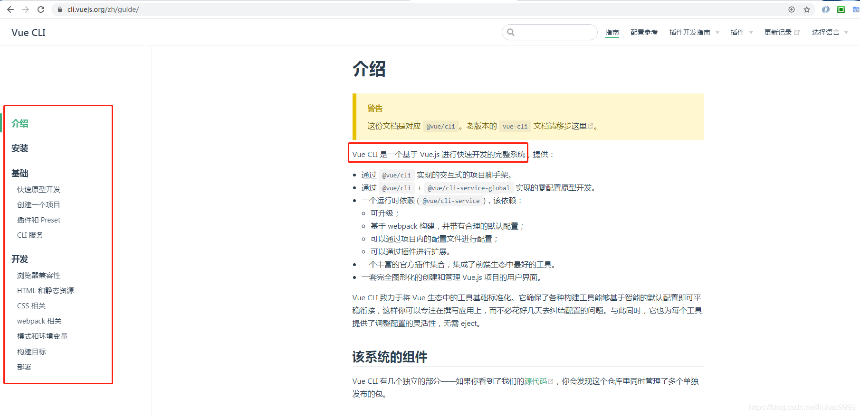The width and height of the screenshot is (860, 416).
Task: Click the @vue/cli-service-global code text
Action: point(468,188)
